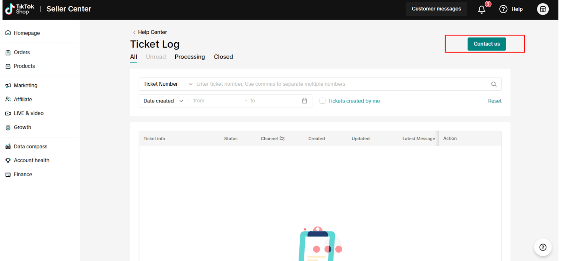Select the from date field
Image resolution: width=561 pixels, height=261 pixels.
click(216, 101)
